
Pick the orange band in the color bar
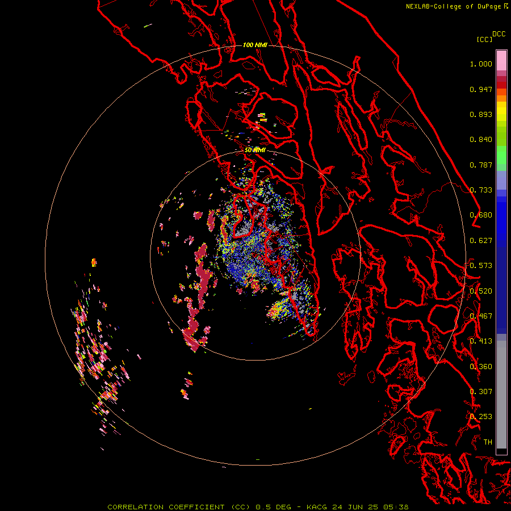click(501, 98)
